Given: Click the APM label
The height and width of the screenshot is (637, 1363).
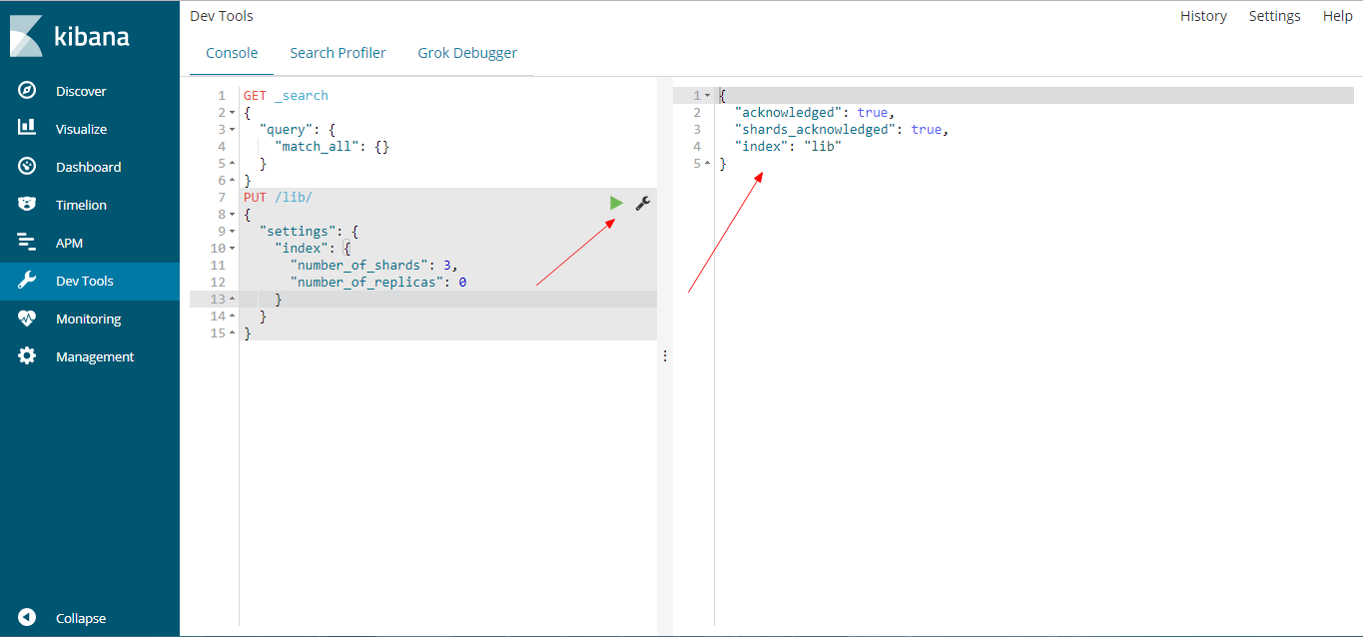Looking at the screenshot, I should (70, 243).
